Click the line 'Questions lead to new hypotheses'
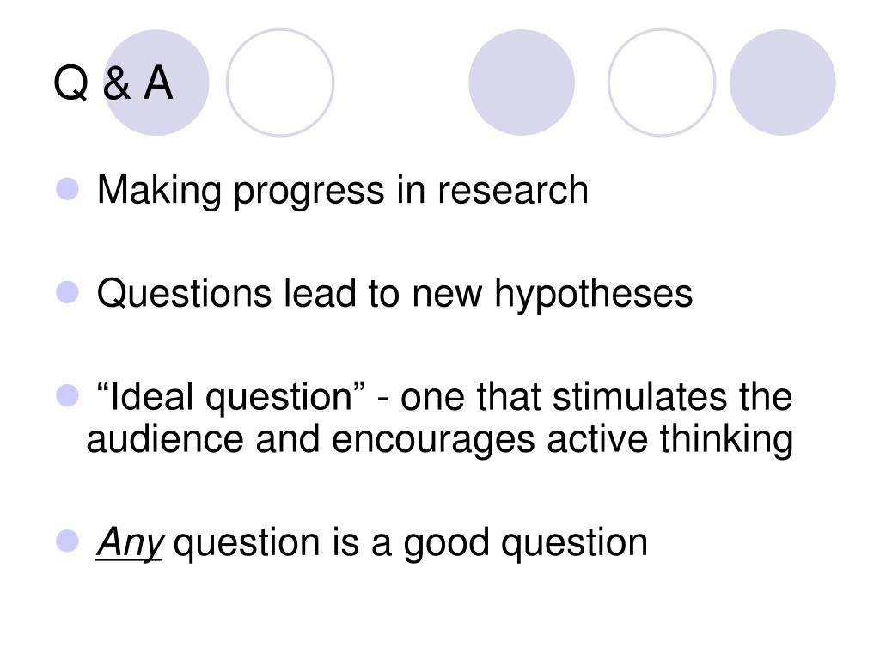This screenshot has height=660, width=880. coord(394,294)
